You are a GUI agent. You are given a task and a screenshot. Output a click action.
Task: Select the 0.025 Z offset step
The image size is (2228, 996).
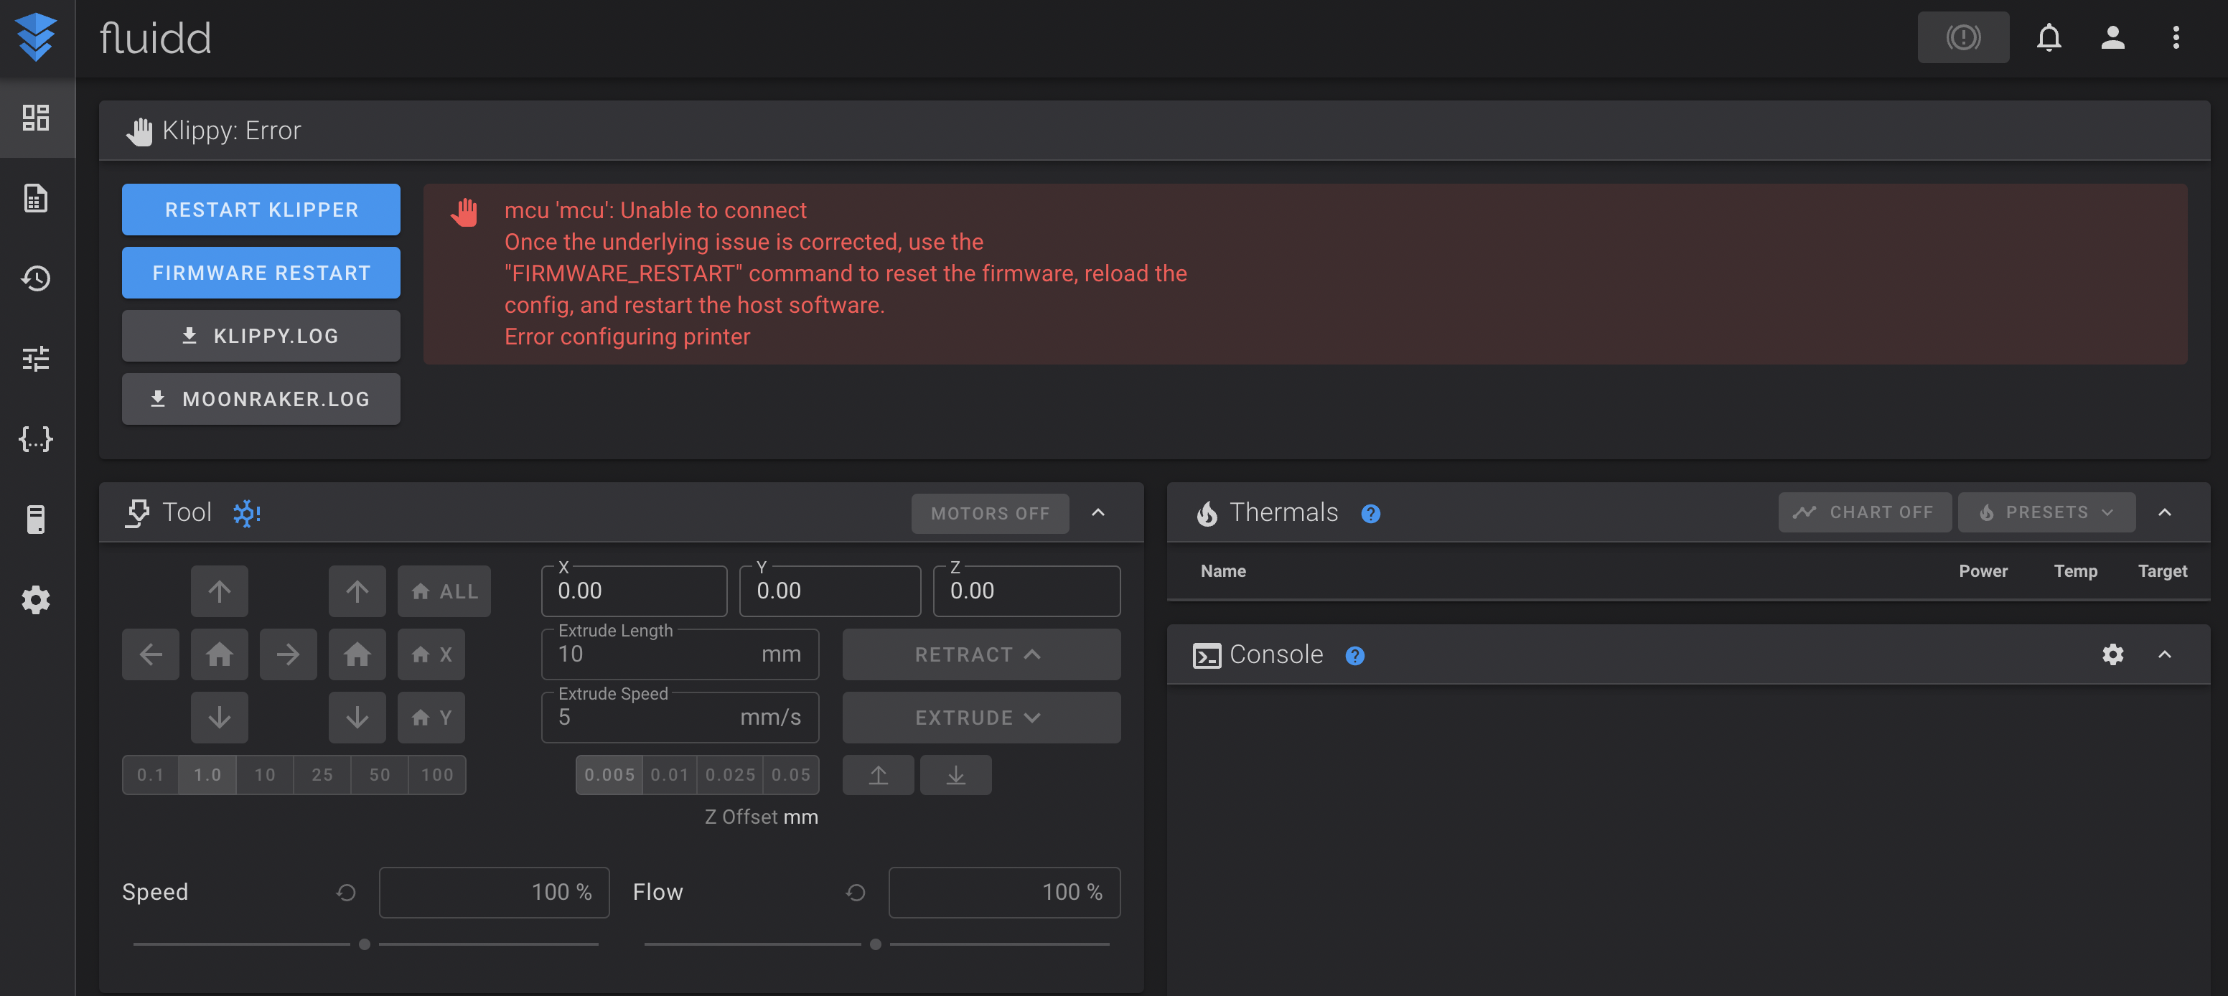730,775
